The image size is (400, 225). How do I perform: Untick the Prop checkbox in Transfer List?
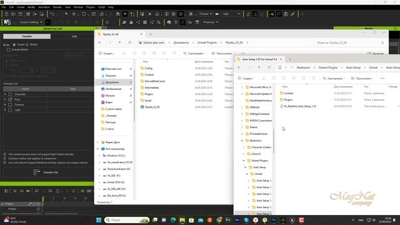pyautogui.click(x=10, y=99)
